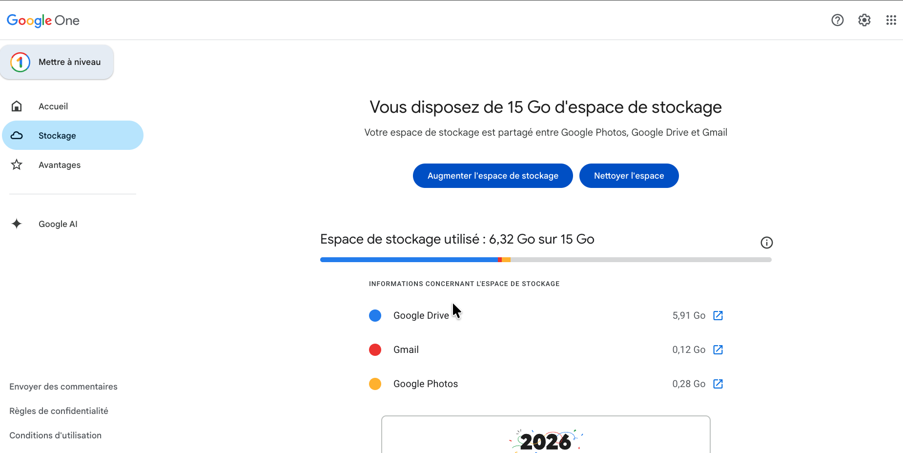Click the Google One logo
The image size is (903, 453).
(43, 21)
